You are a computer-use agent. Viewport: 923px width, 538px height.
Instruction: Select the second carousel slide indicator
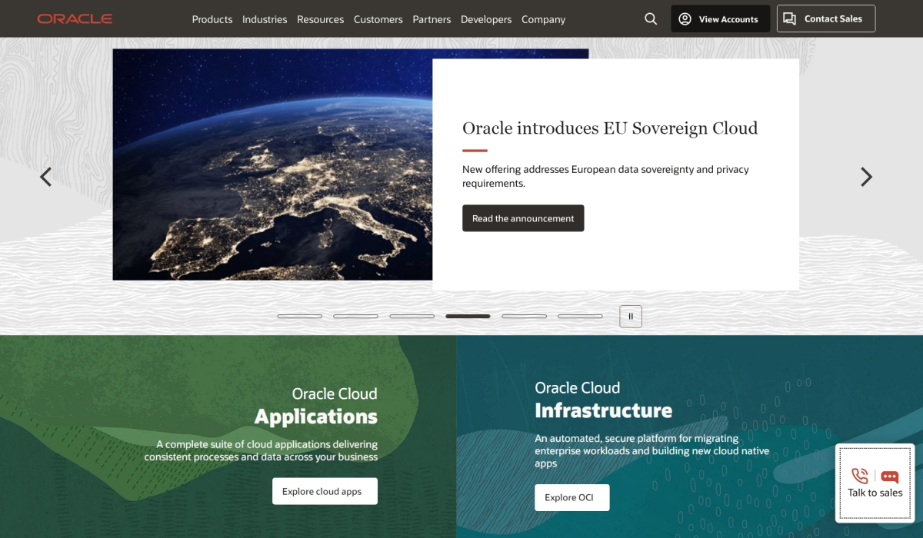[x=355, y=317]
